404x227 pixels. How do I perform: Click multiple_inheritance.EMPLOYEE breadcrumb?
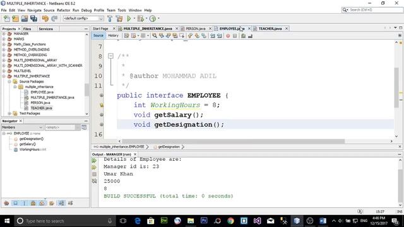tap(122, 147)
